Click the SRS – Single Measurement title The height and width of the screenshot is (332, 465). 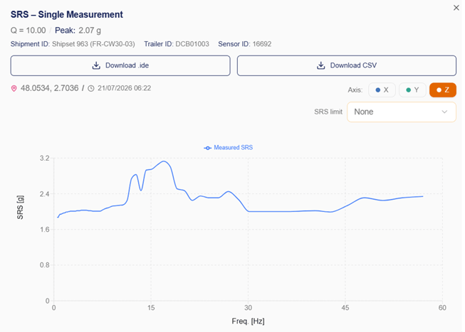[67, 14]
